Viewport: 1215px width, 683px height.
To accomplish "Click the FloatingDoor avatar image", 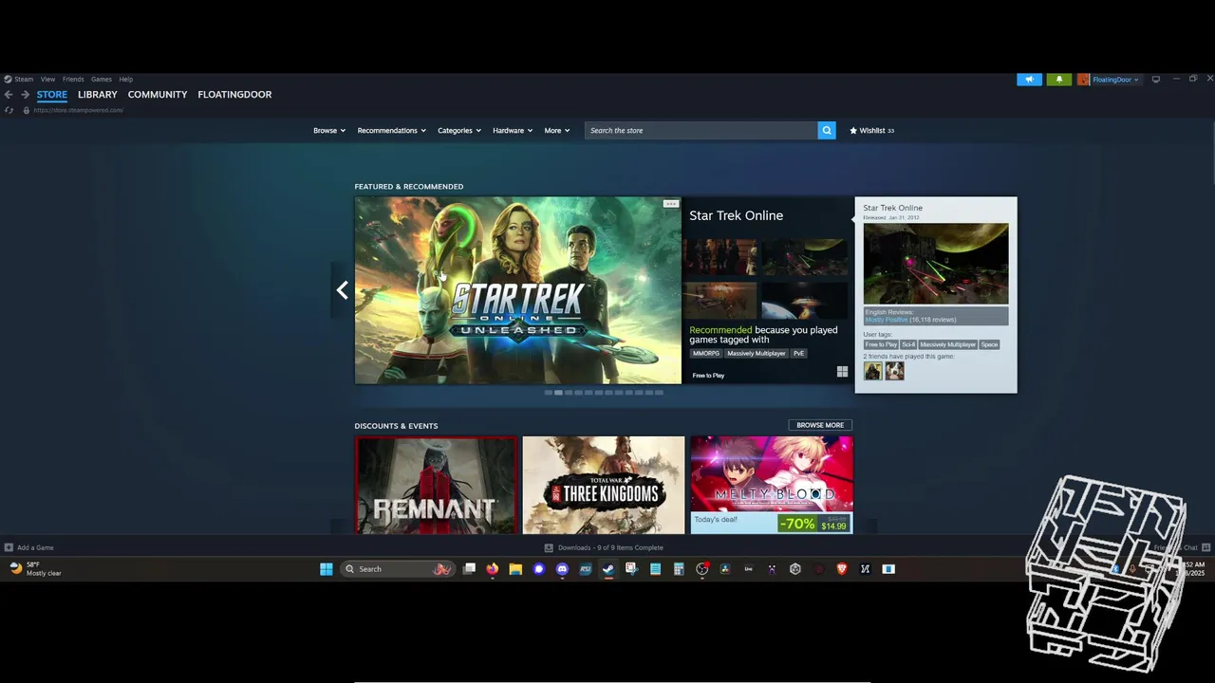I will pos(1083,80).
